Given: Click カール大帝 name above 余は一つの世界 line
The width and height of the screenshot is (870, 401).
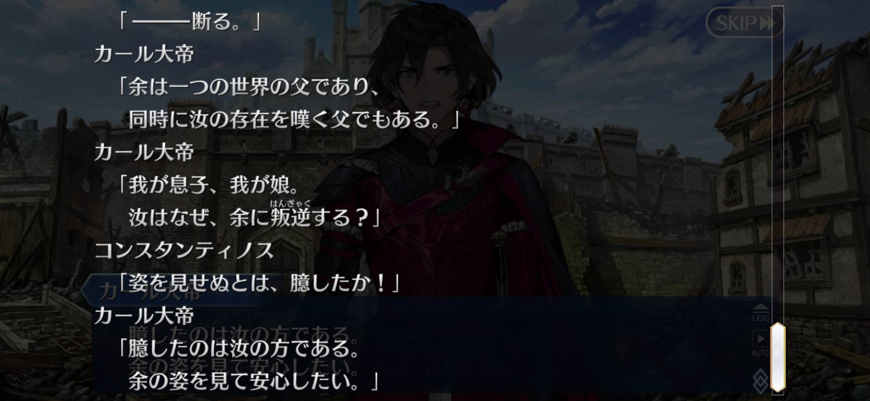Looking at the screenshot, I should [144, 54].
